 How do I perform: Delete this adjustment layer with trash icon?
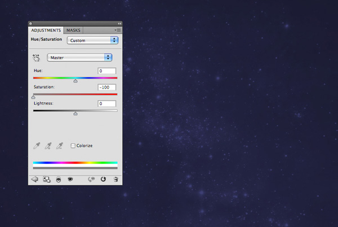(x=115, y=179)
